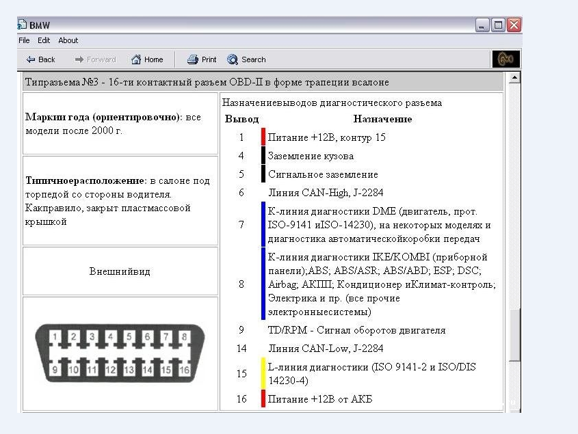This screenshot has height=434, width=578.
Task: Click the animated logo icon in toolbar
Action: [x=505, y=59]
